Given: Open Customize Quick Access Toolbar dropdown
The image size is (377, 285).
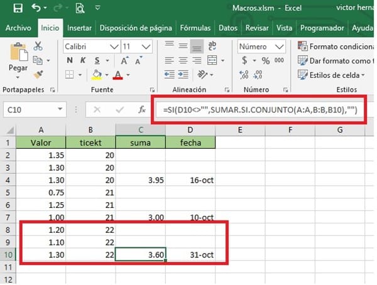Looking at the screenshot, I should click(97, 8).
